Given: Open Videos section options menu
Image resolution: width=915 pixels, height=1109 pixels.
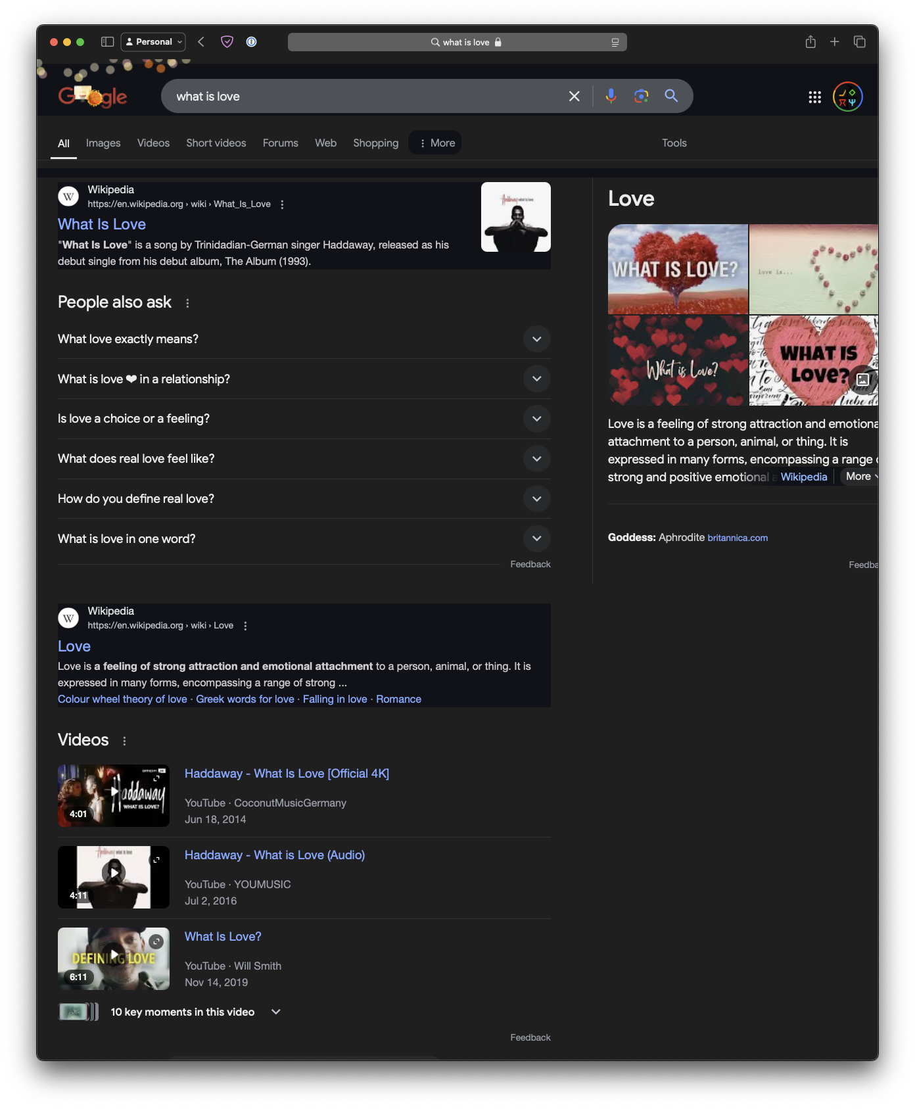Looking at the screenshot, I should click(x=124, y=741).
